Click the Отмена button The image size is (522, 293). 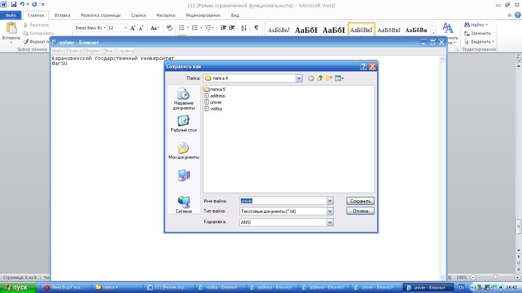pyautogui.click(x=360, y=211)
